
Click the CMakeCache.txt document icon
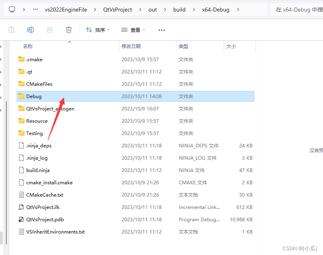pyautogui.click(x=21, y=195)
